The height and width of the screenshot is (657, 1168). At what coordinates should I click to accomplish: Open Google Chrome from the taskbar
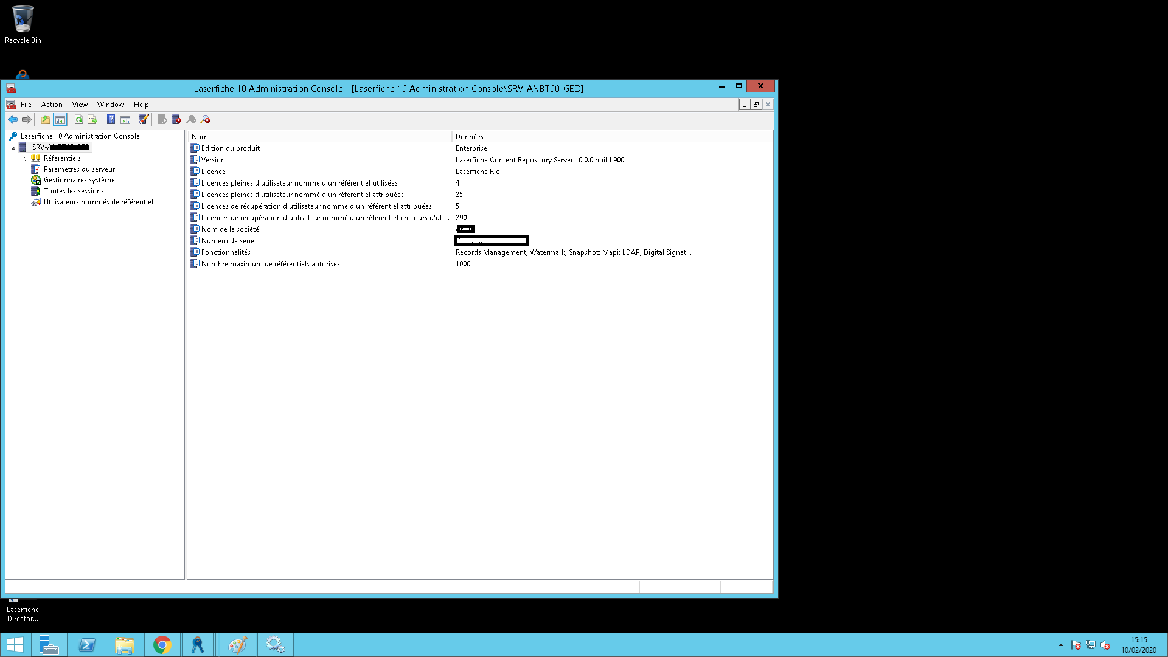(162, 645)
